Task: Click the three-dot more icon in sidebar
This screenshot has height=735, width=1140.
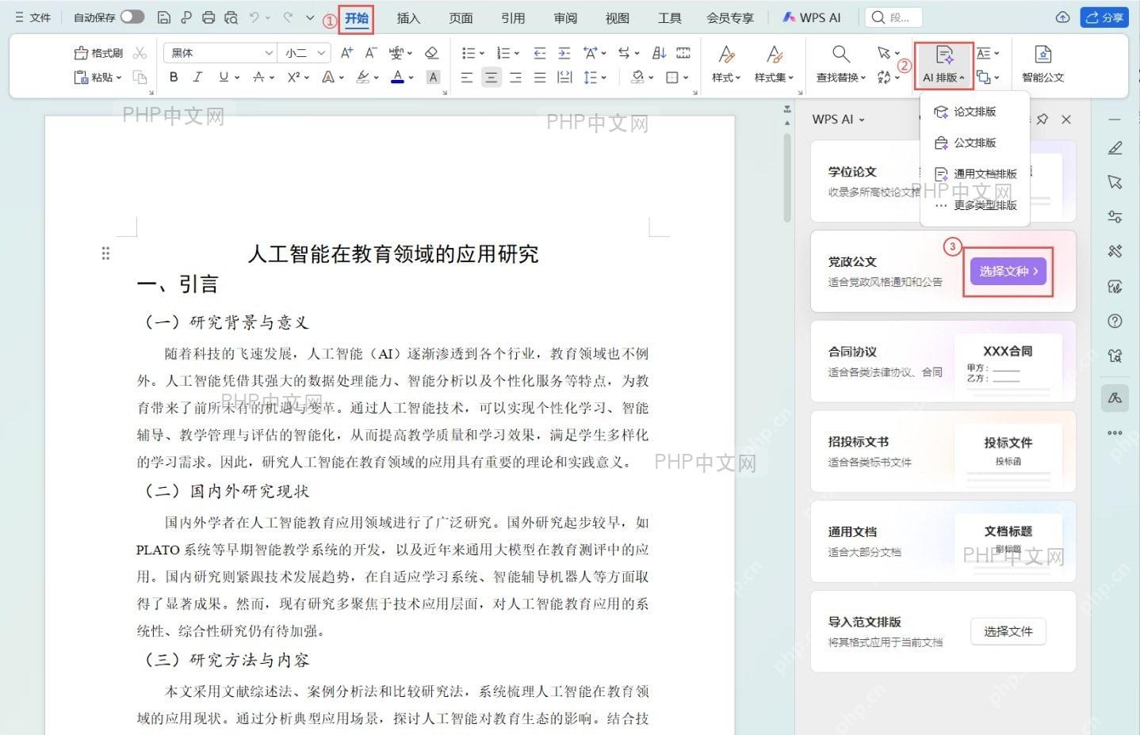Action: (x=1115, y=432)
